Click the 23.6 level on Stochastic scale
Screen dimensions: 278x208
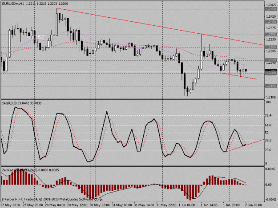click(269, 150)
